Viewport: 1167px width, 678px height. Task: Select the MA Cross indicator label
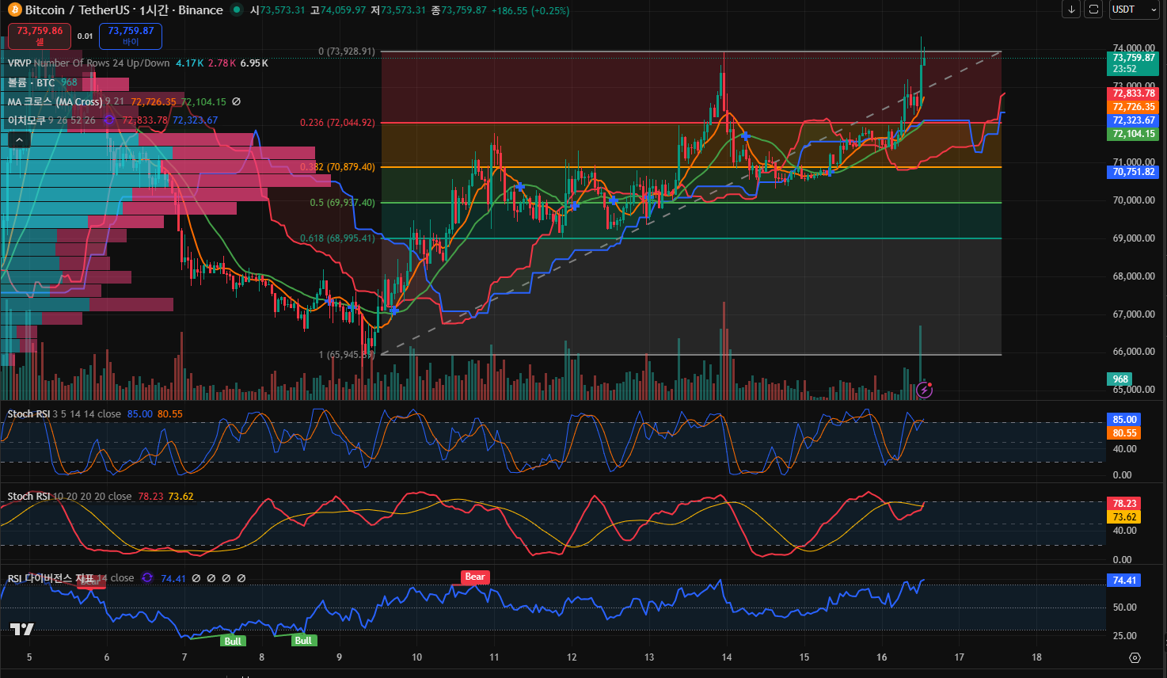pos(55,101)
